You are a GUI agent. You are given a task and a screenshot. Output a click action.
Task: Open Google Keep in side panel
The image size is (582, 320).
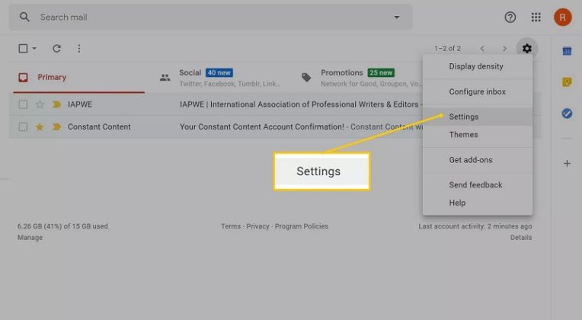point(567,82)
